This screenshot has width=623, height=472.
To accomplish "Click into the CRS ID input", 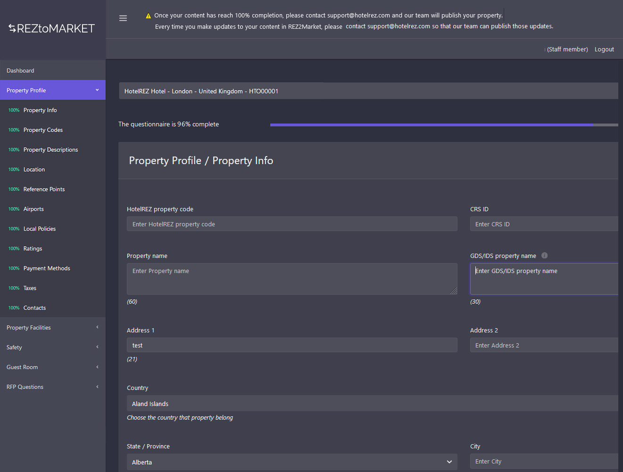I will (545, 224).
